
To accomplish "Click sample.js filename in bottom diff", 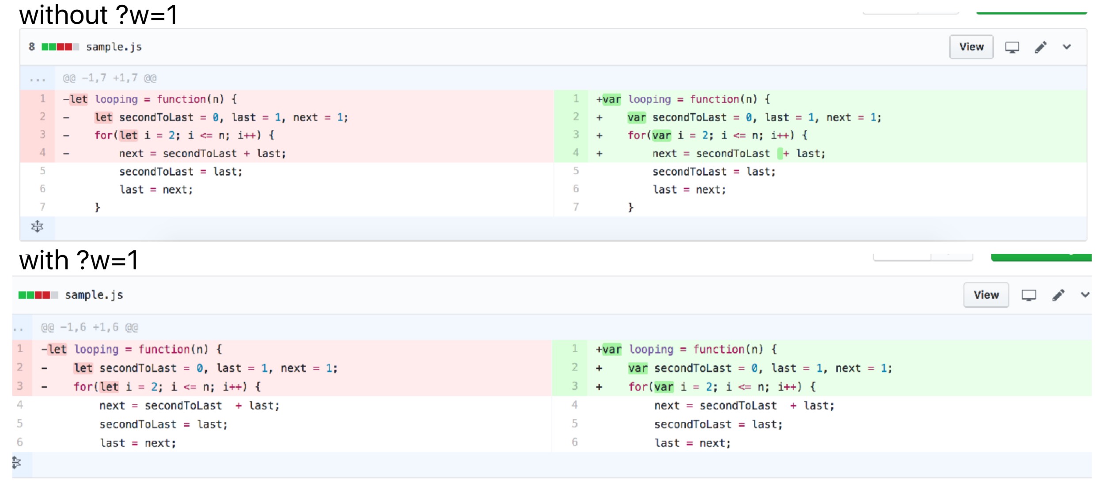I will tap(94, 295).
